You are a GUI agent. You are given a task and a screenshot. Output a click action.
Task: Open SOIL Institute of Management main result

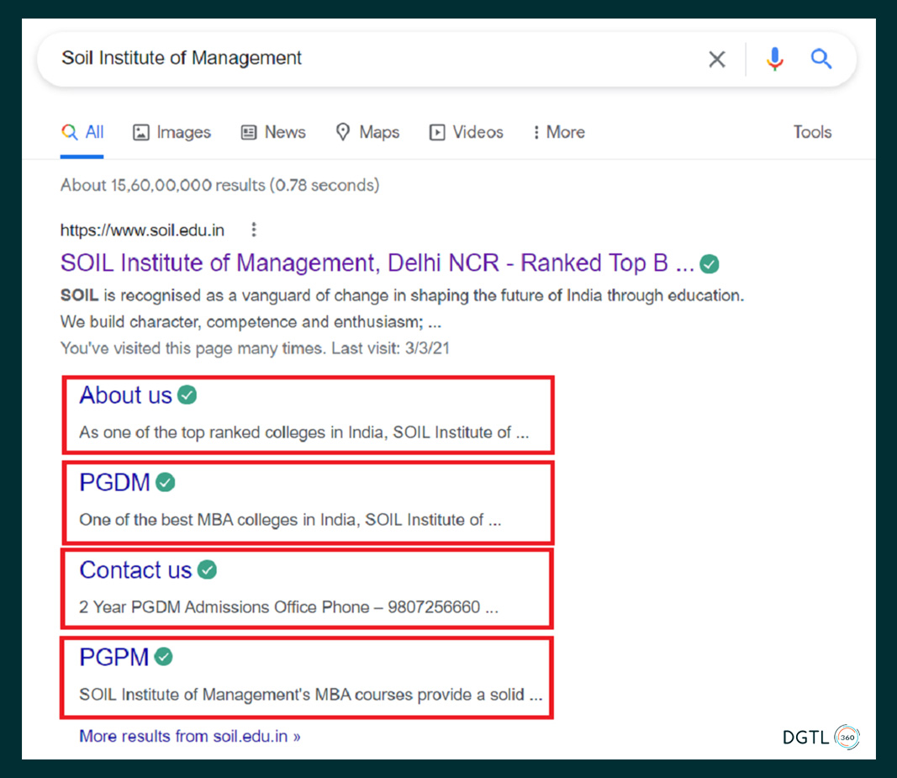[377, 263]
